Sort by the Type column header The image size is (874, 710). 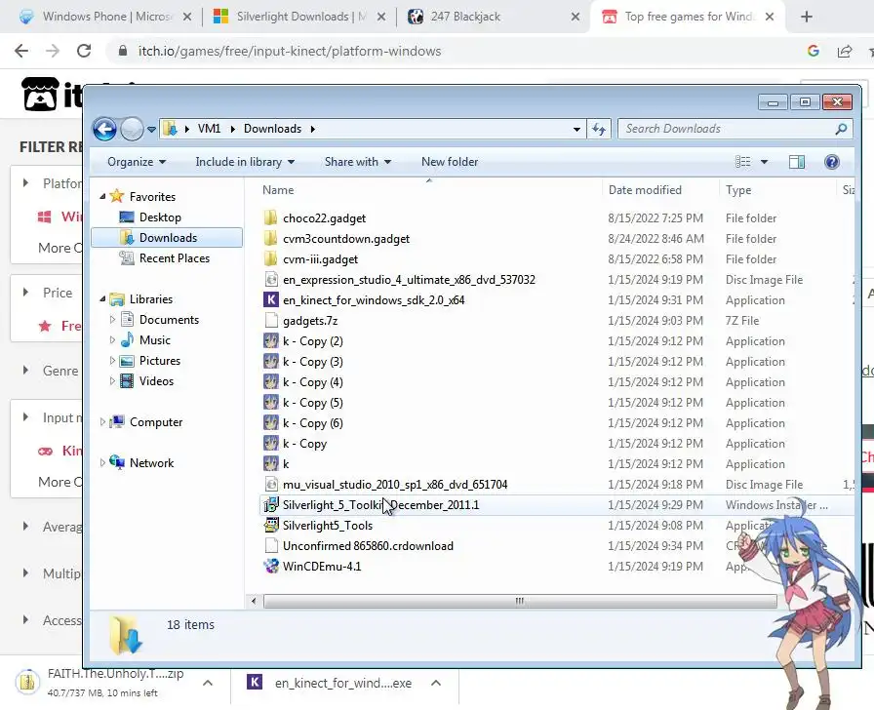(738, 190)
